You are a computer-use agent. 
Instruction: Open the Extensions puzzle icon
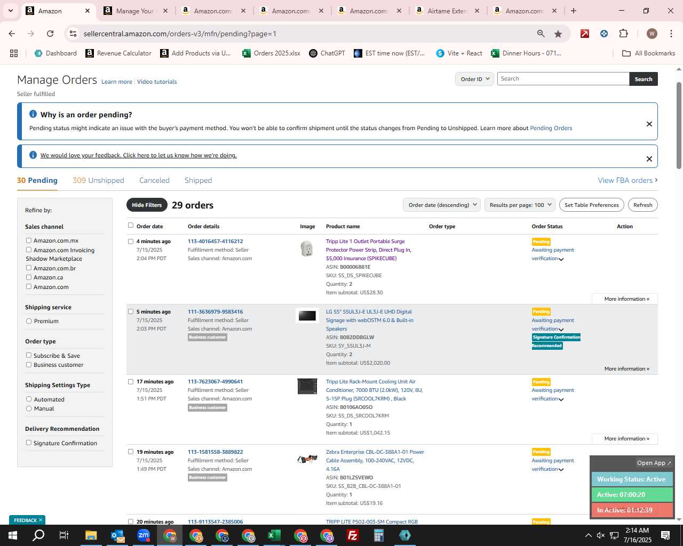623,34
